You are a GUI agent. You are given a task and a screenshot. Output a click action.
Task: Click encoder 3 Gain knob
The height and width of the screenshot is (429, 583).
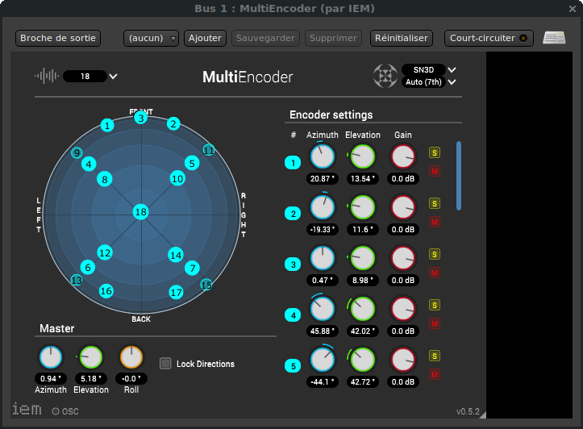[403, 258]
